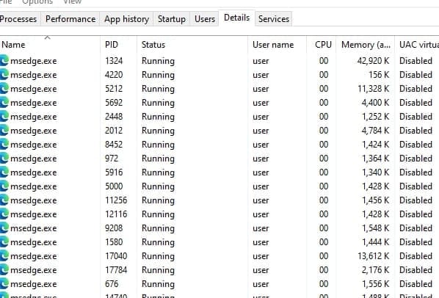The height and width of the screenshot is (298, 439).
Task: Select the memory value 156 K
Action: pyautogui.click(x=379, y=75)
